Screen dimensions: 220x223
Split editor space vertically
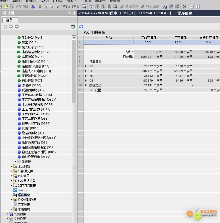(197, 7)
